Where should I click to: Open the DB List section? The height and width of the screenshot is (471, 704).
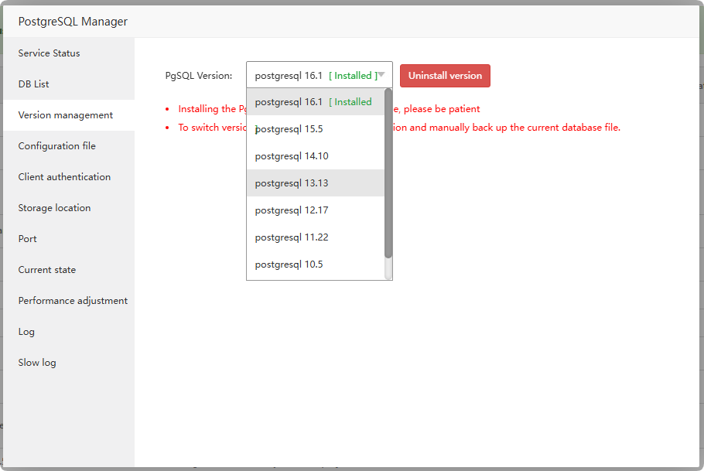(69, 84)
